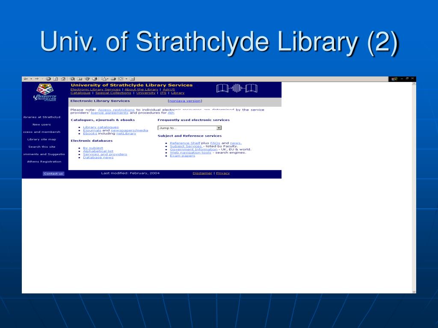Open the 'Disclaimer' footer link
This screenshot has height=328, width=438.
pos(202,173)
